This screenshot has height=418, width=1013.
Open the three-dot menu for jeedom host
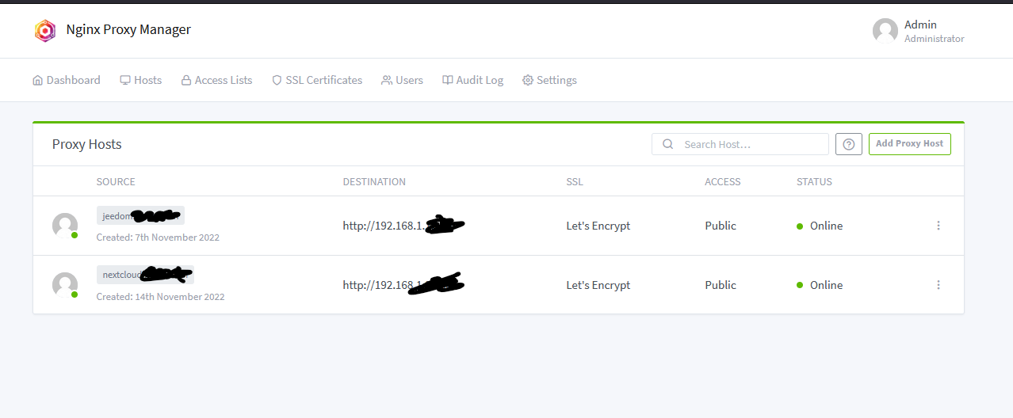point(938,226)
